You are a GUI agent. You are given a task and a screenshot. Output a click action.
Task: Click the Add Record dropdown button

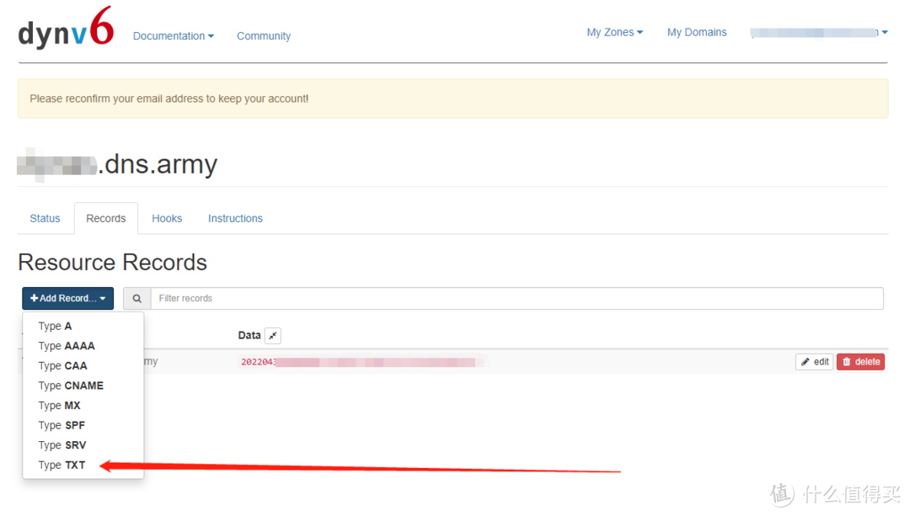tap(68, 298)
